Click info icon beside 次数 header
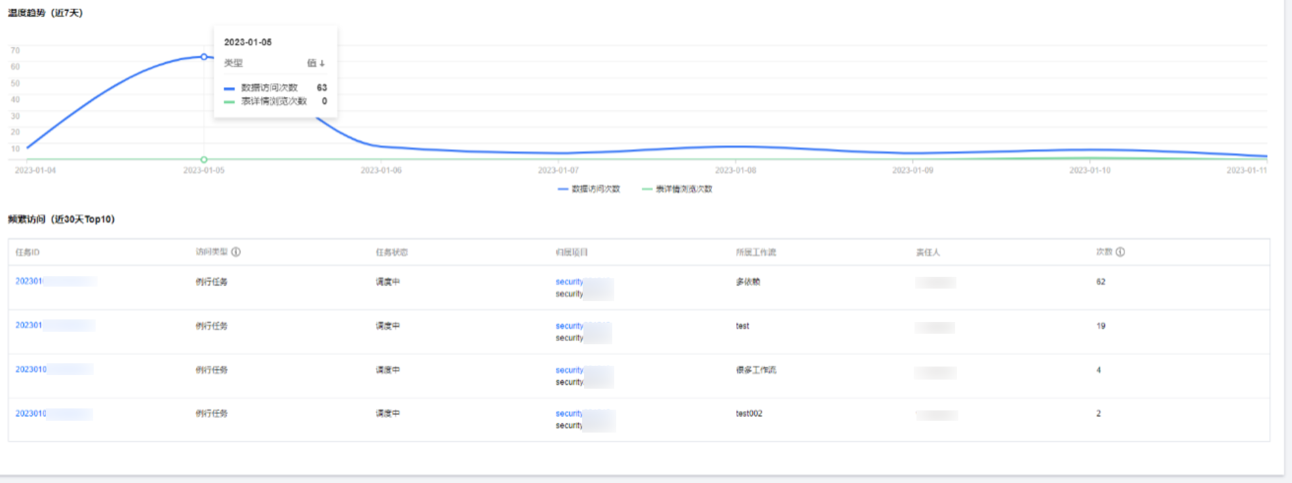 point(1120,252)
